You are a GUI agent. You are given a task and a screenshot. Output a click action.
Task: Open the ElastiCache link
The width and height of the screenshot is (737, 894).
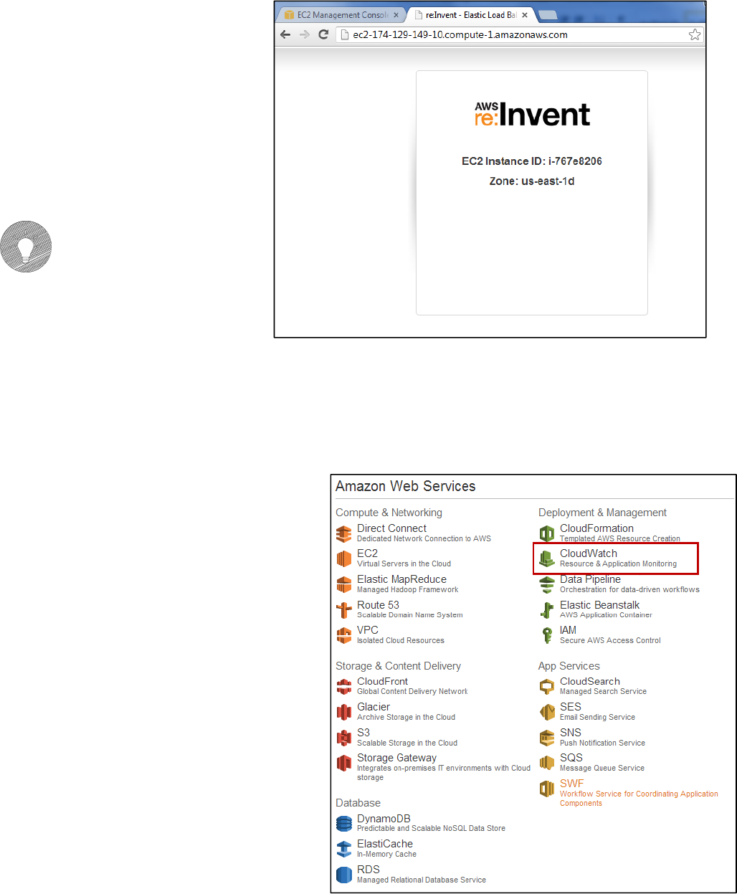385,844
